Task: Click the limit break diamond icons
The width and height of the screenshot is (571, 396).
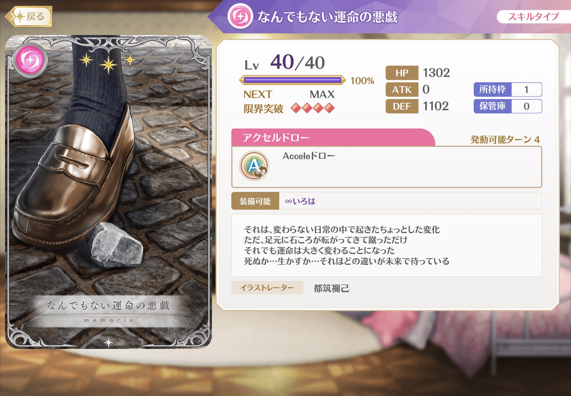Action: coord(313,108)
